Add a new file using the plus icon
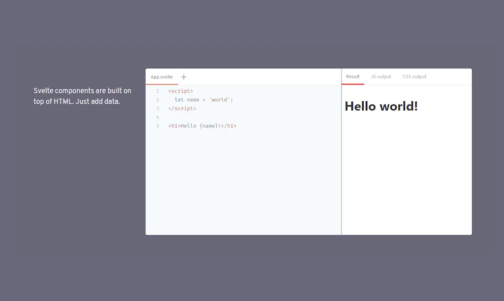This screenshot has height=301, width=504. (x=184, y=77)
